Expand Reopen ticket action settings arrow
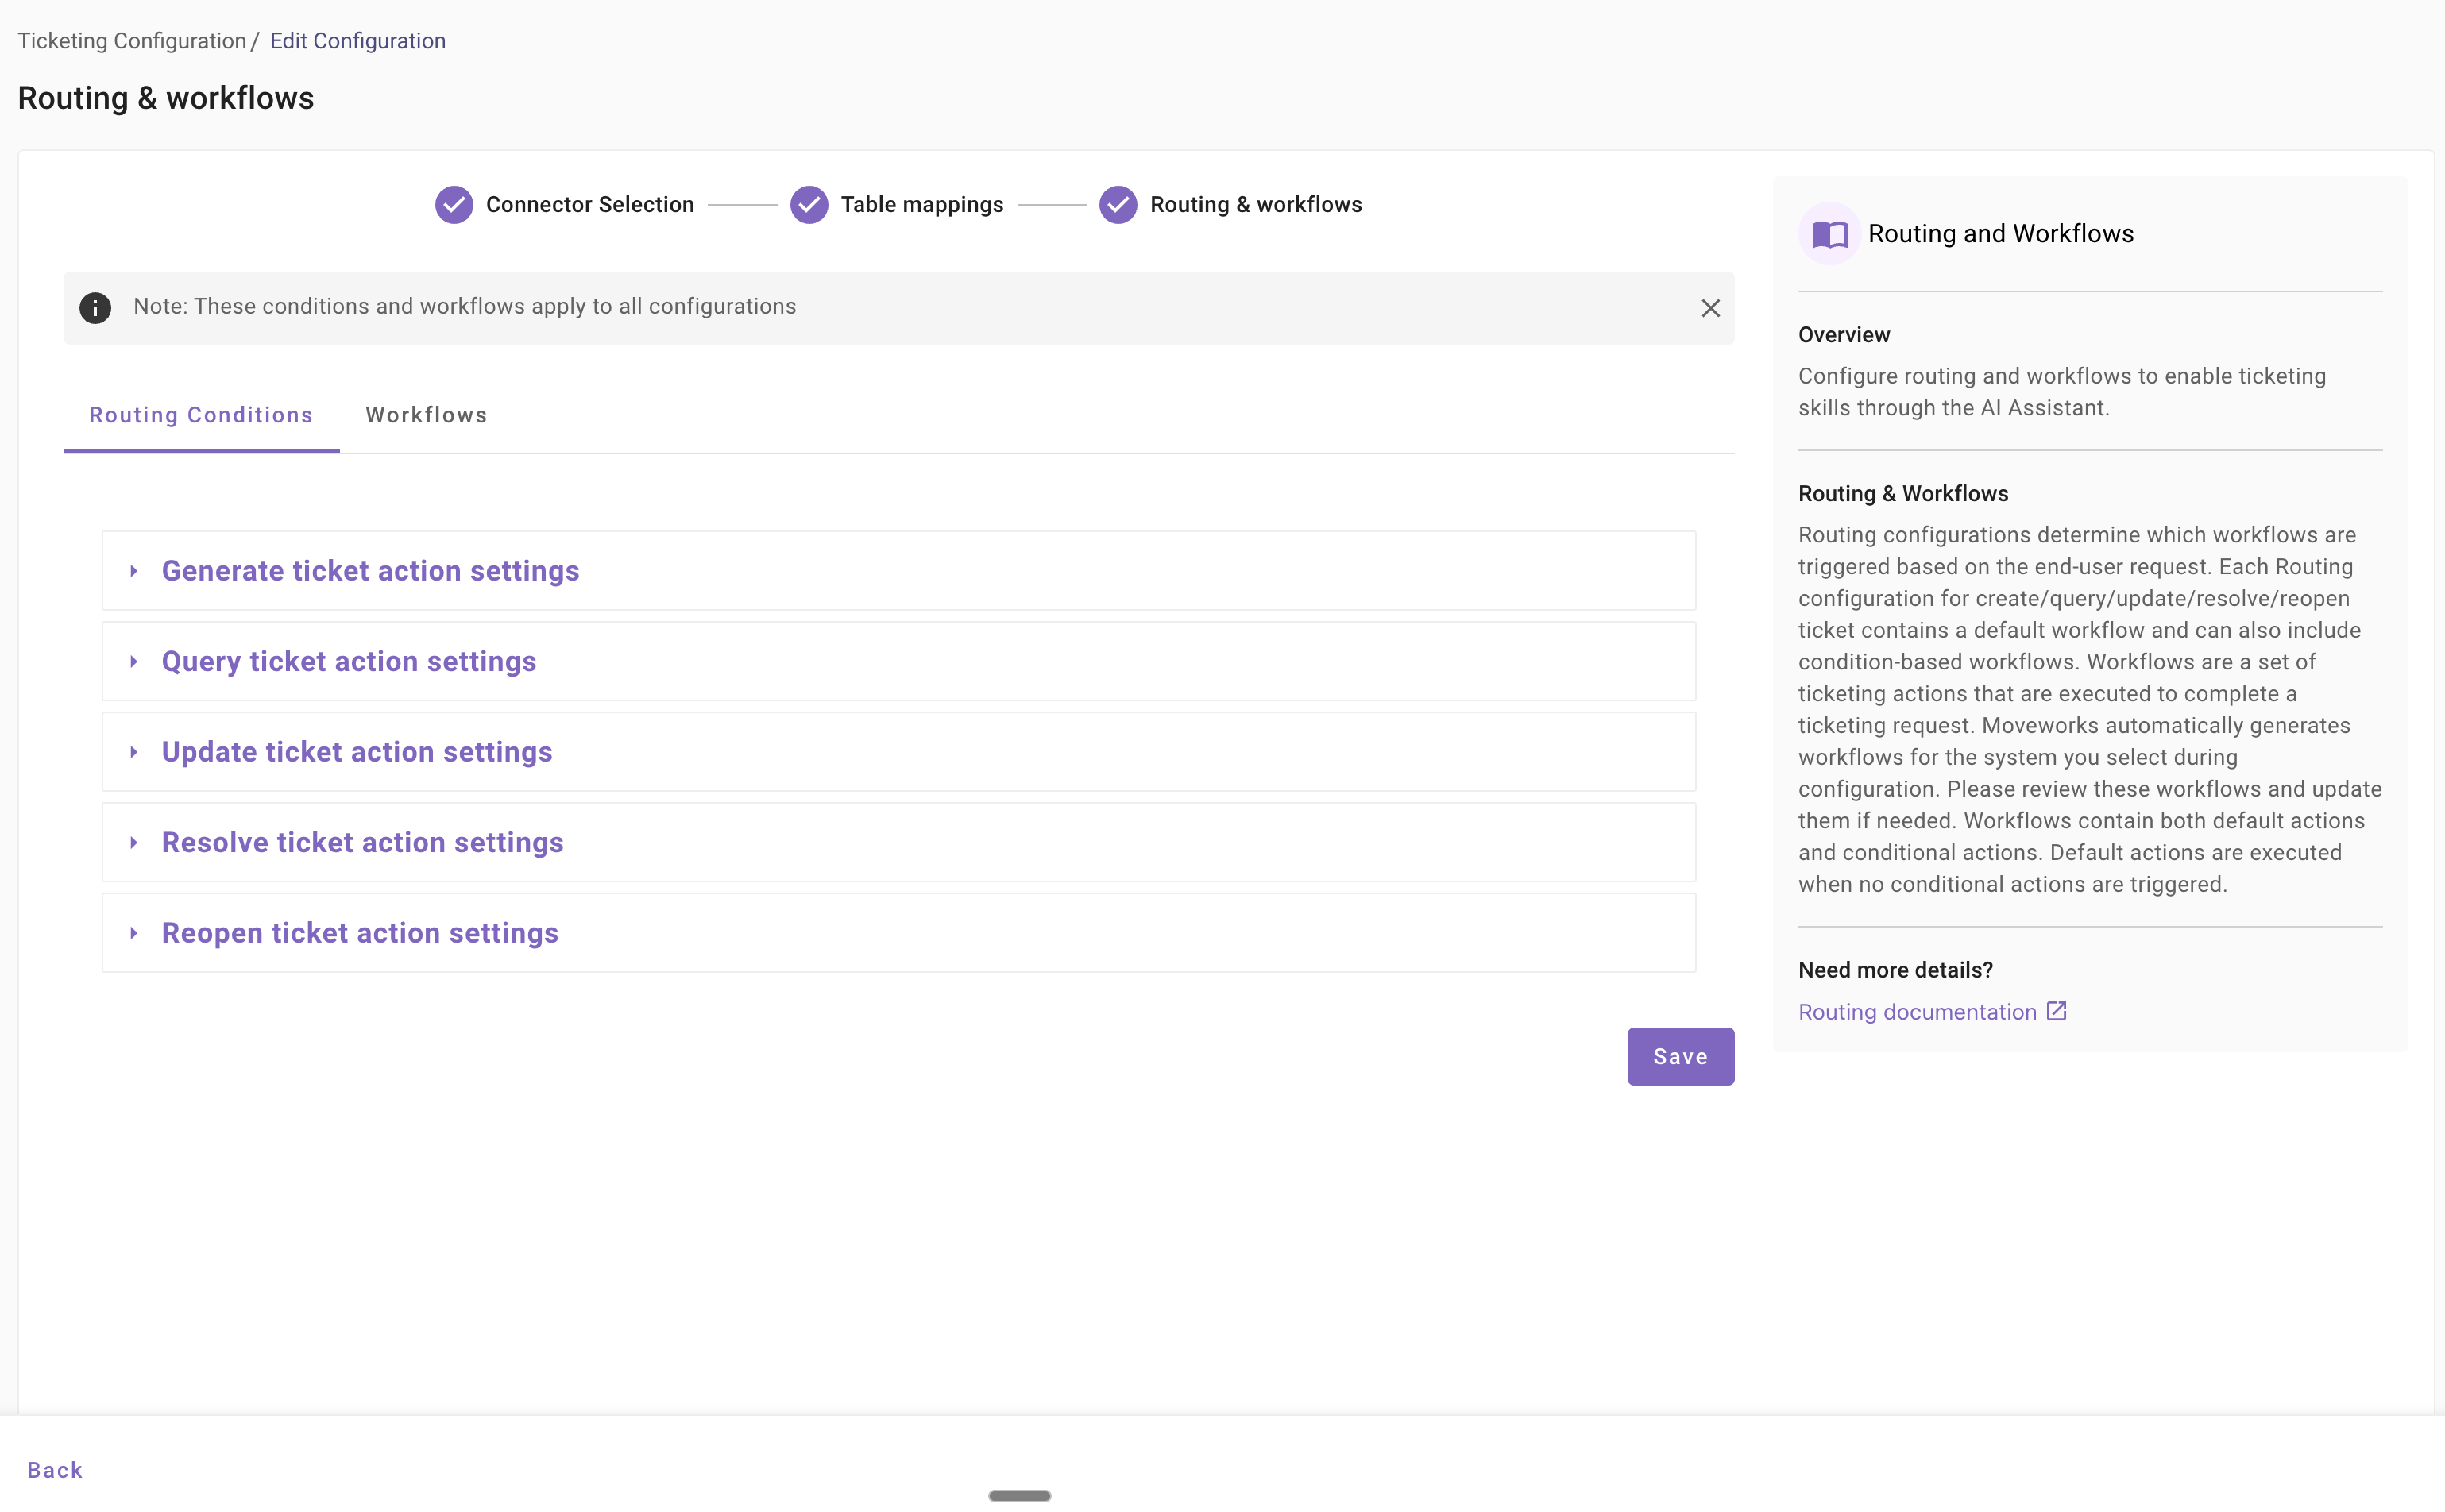This screenshot has height=1512, width=2445. (134, 933)
